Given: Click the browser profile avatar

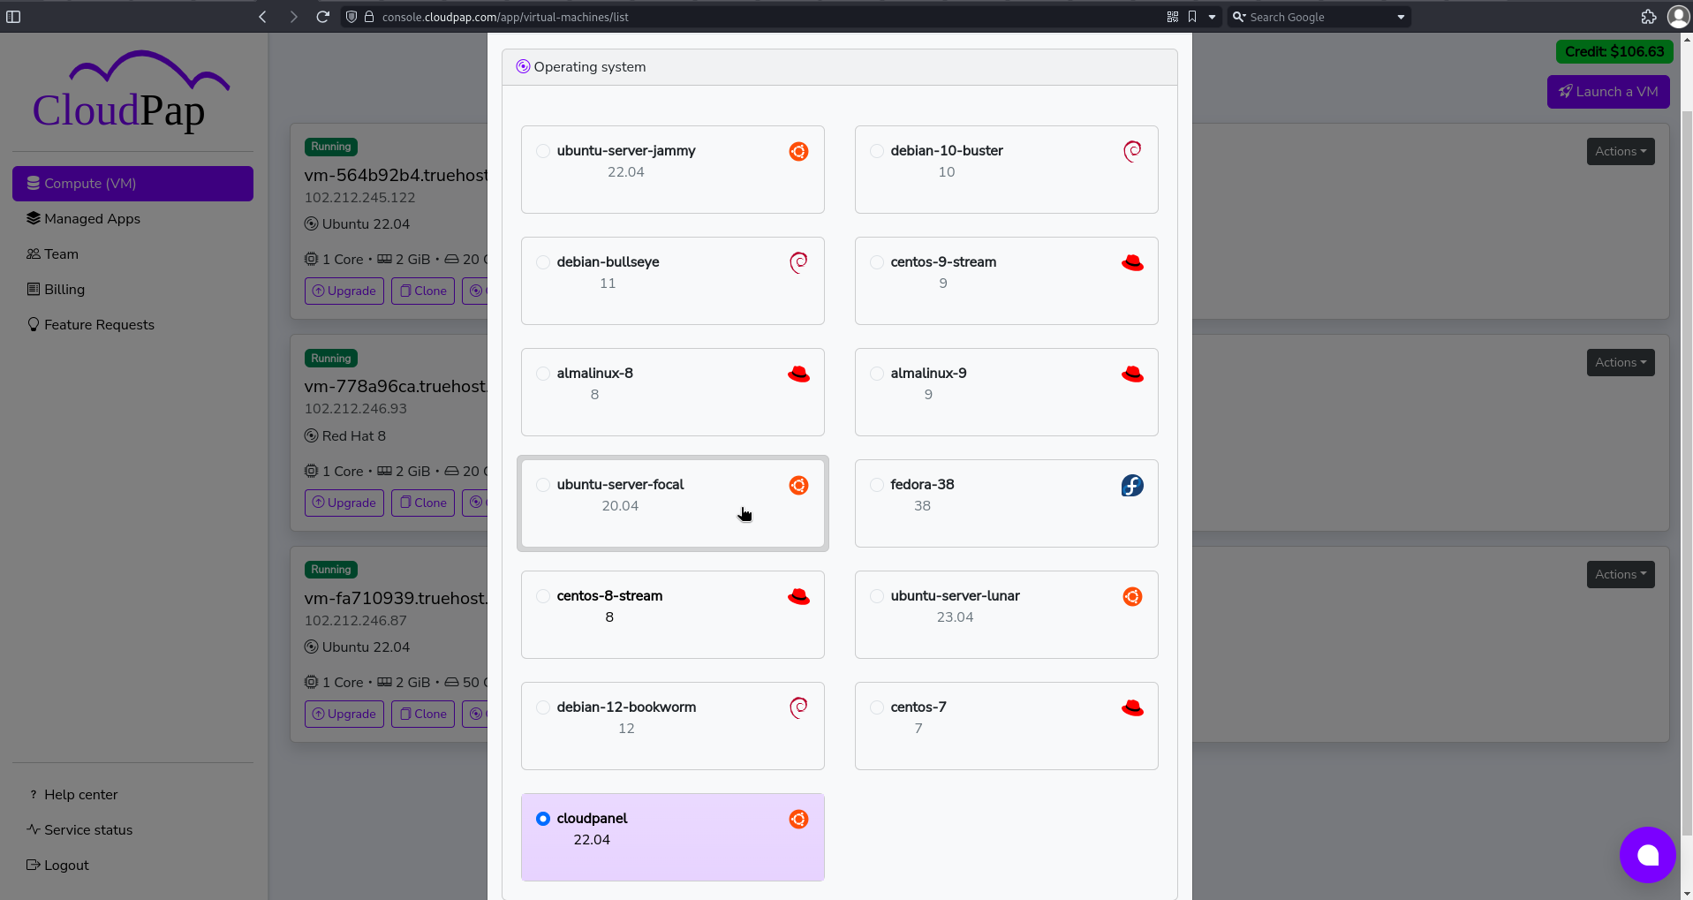Looking at the screenshot, I should coord(1678,16).
